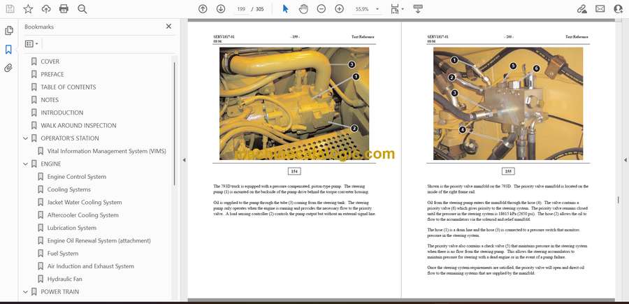Open the Jacket Water Cooling System bookmark

[x=85, y=203]
